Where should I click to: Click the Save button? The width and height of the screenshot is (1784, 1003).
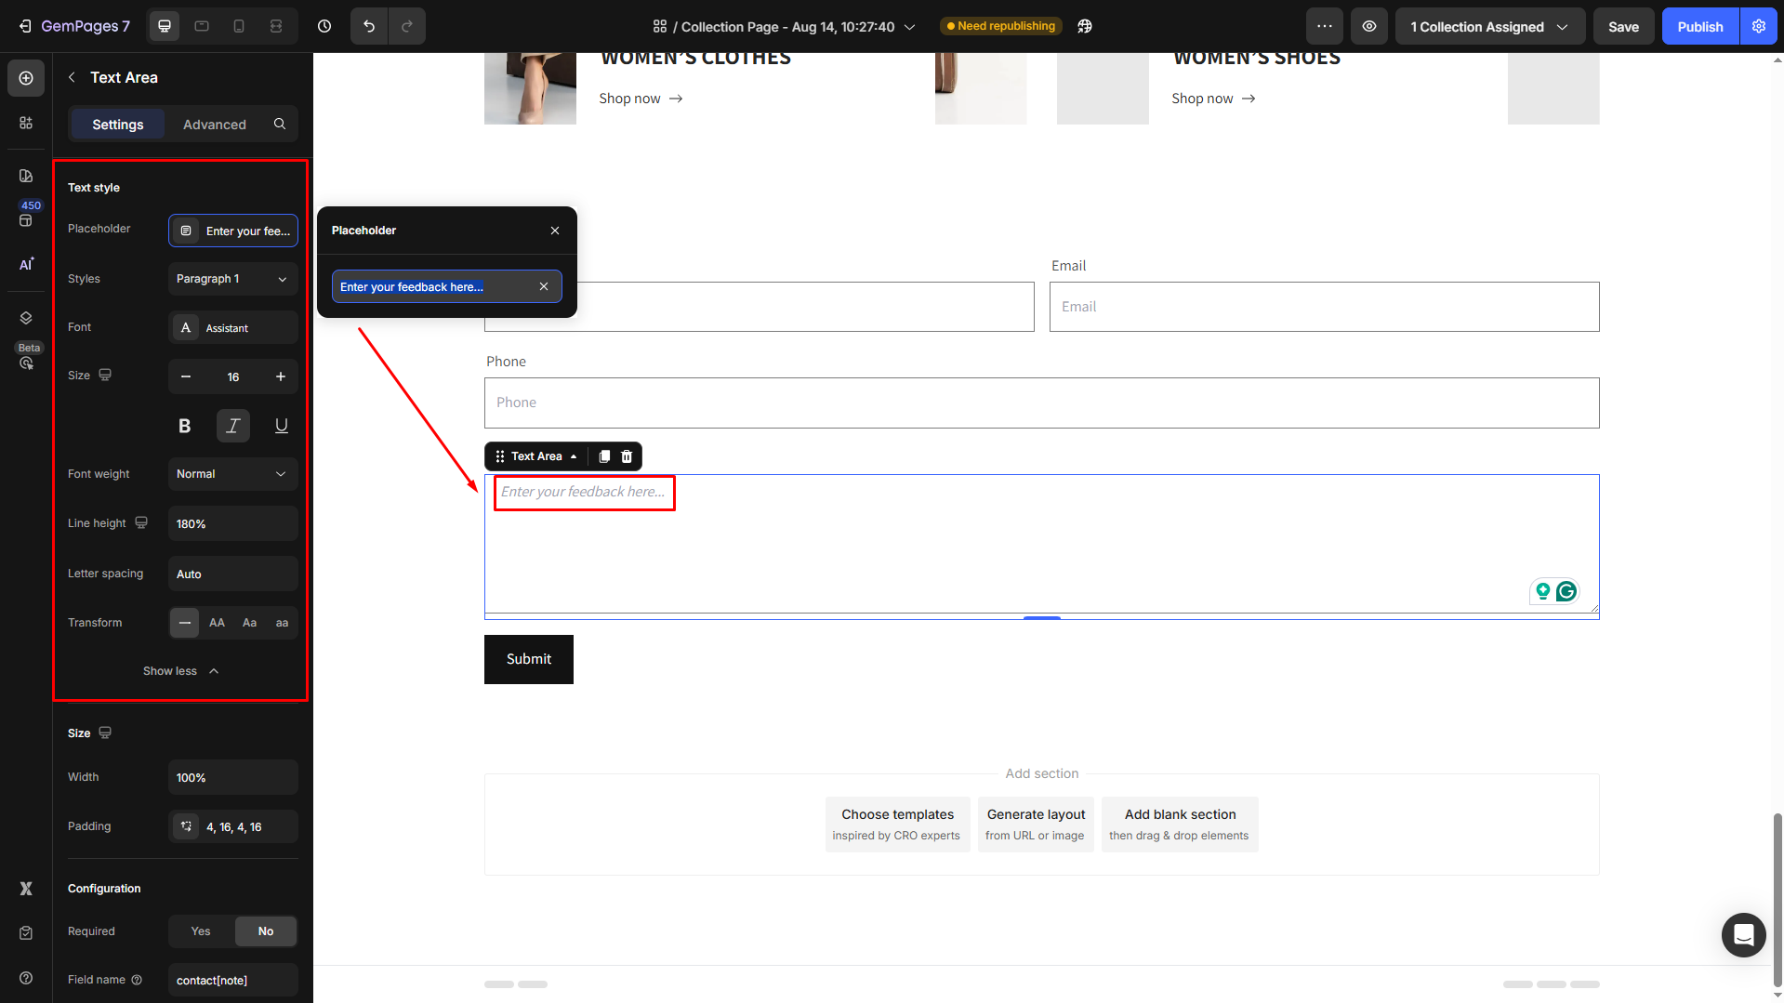tap(1623, 26)
